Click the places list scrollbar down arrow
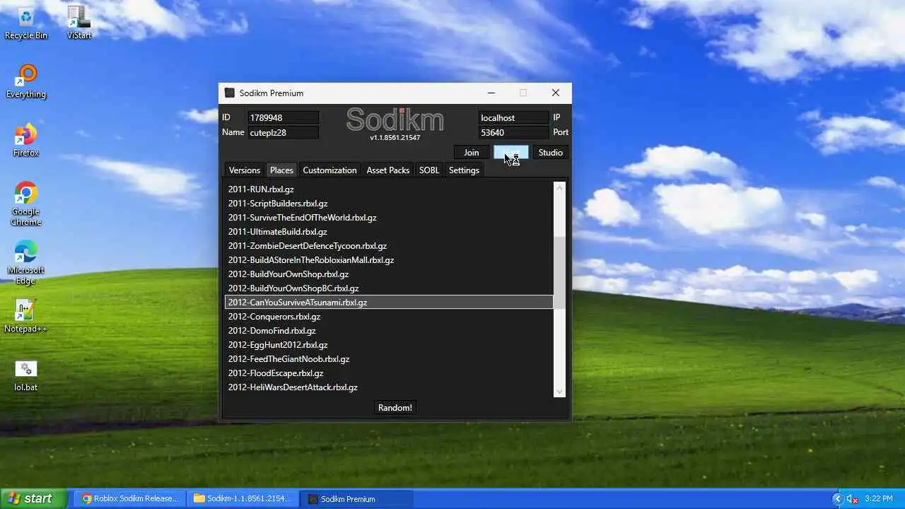 (560, 392)
